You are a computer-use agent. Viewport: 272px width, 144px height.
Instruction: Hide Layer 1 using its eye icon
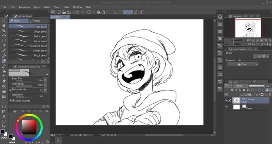pyautogui.click(x=226, y=101)
